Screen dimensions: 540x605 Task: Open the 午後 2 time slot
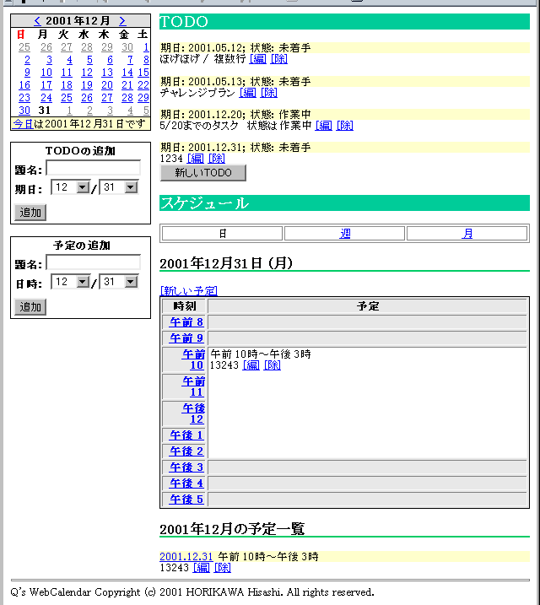[186, 451]
